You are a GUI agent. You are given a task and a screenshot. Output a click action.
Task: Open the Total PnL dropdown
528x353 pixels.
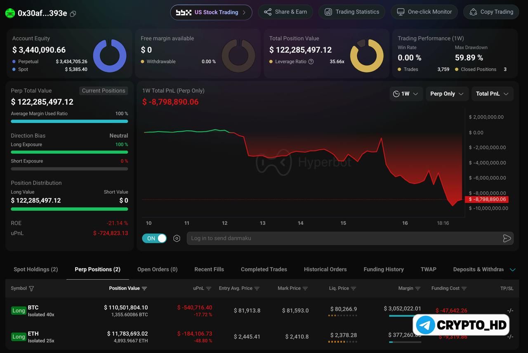pos(493,94)
